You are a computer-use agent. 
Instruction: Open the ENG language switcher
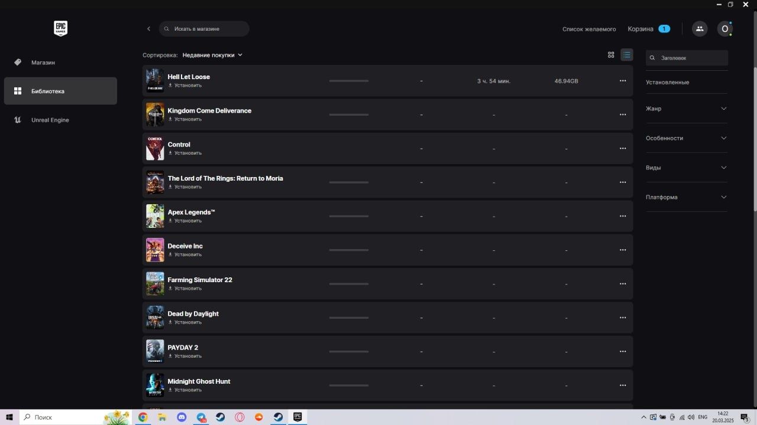point(703,417)
